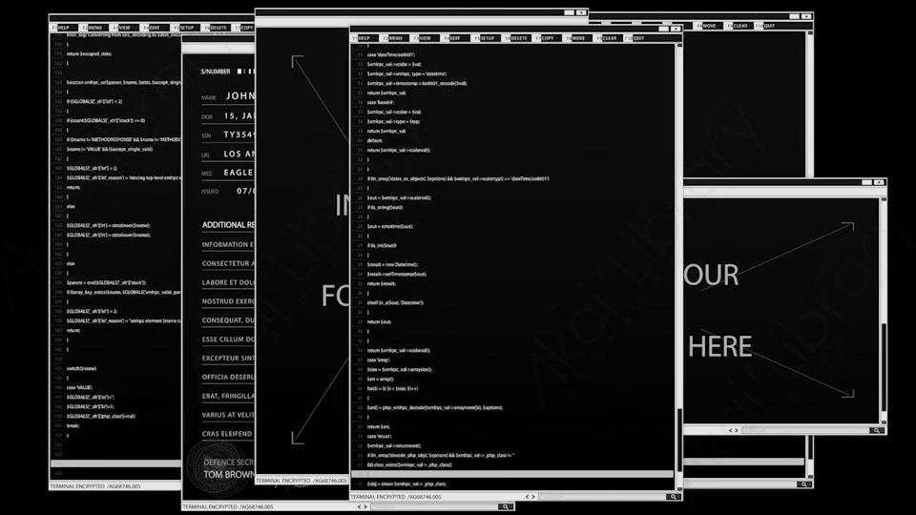Select the highlighted cursor line in front code window
The height and width of the screenshot is (515, 916).
pos(512,474)
